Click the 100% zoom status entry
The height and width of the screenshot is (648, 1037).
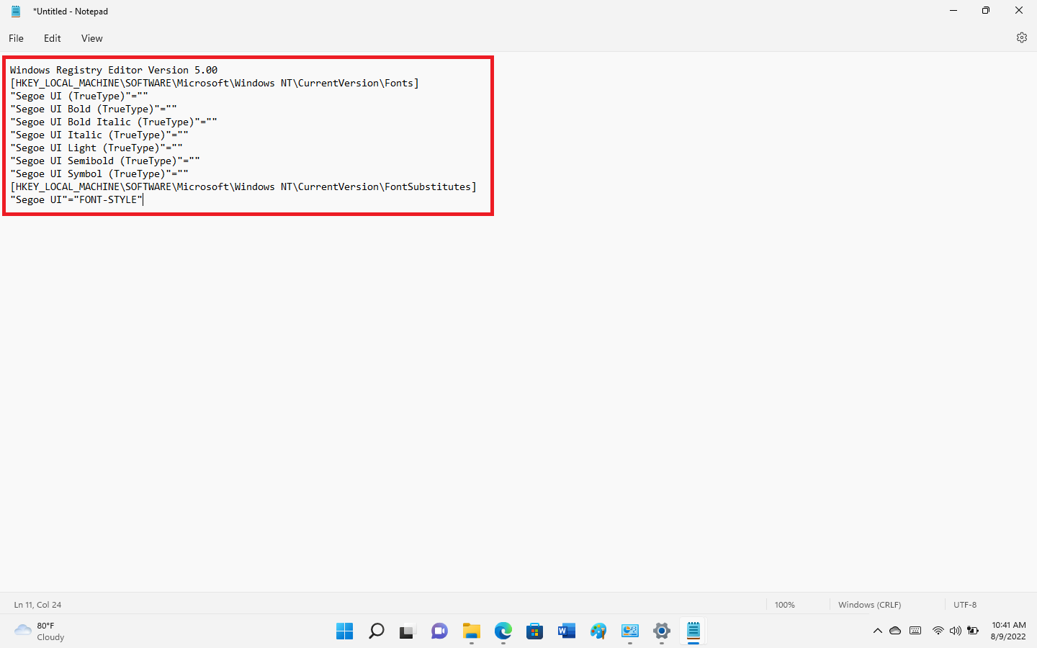[784, 605]
